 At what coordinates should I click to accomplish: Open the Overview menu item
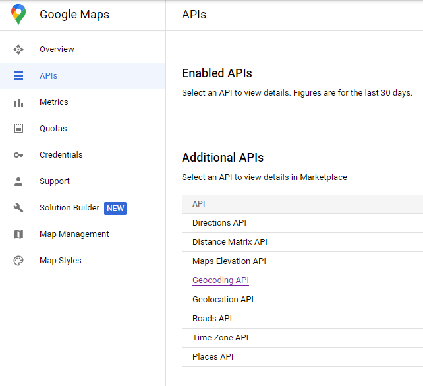(x=82, y=49)
